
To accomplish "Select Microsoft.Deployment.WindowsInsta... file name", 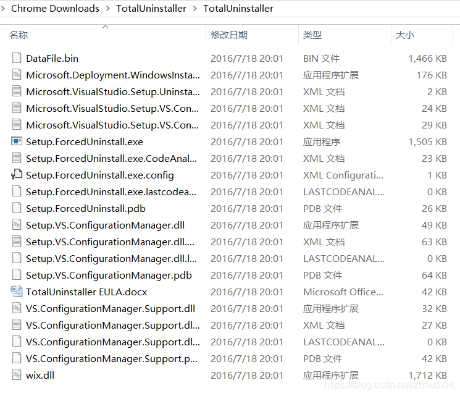I will click(x=113, y=75).
